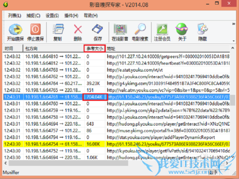Open the 列表(L) menu
Viewport: 239px width, 179px height.
[x=14, y=16]
